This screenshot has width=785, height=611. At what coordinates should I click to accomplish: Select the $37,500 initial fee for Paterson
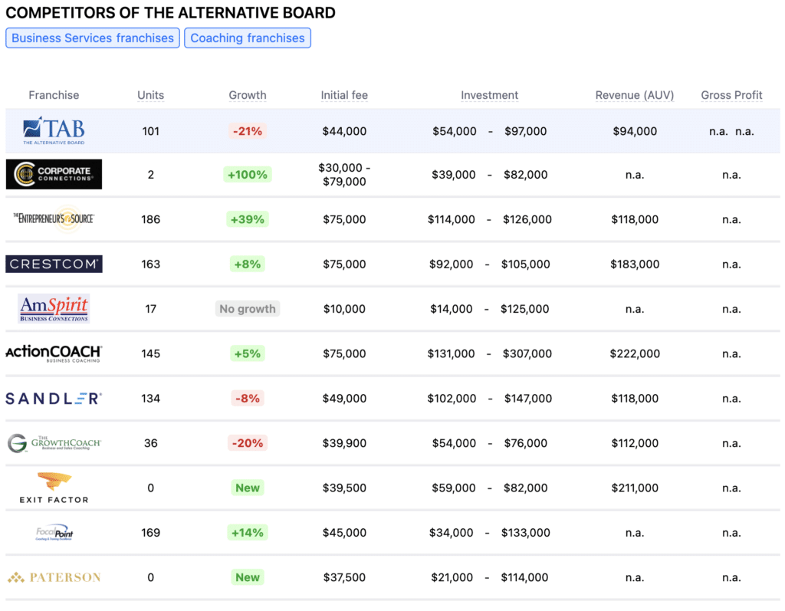click(x=344, y=577)
